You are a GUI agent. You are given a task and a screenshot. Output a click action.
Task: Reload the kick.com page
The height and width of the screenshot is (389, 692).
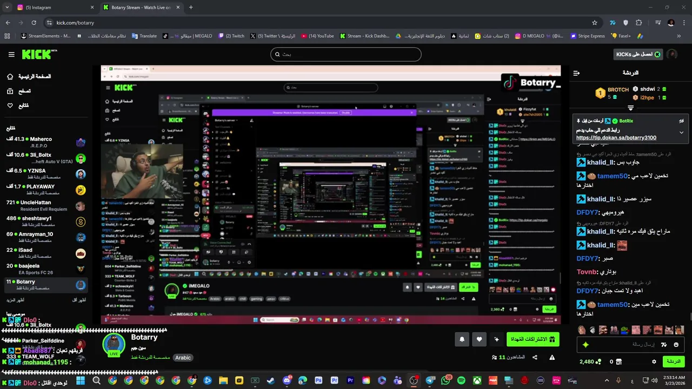(34, 23)
